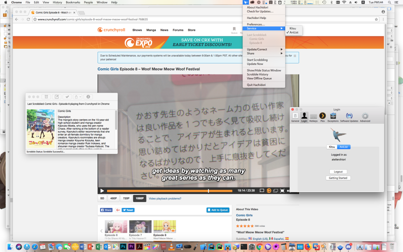Expand the Service submenu

264,28
